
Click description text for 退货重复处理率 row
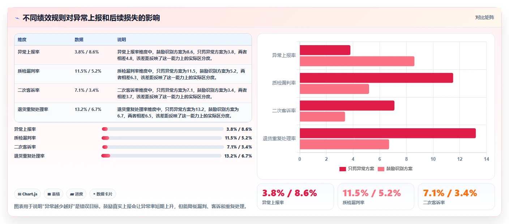coord(178,113)
